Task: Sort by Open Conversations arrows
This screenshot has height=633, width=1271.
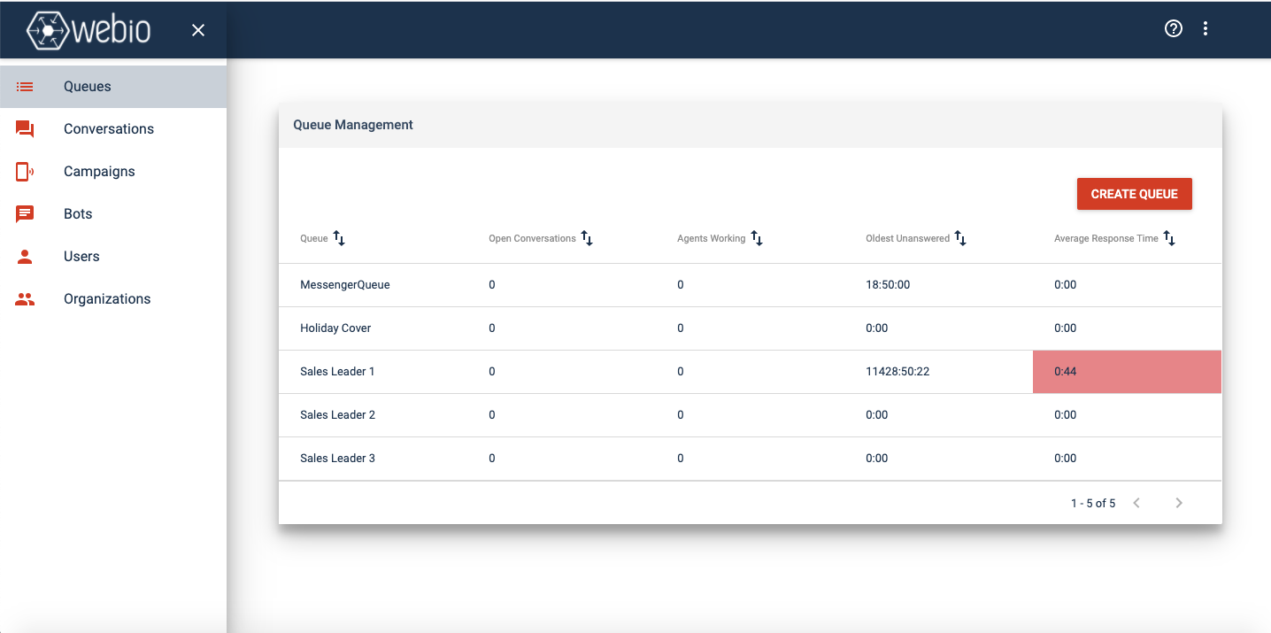Action: (x=587, y=238)
